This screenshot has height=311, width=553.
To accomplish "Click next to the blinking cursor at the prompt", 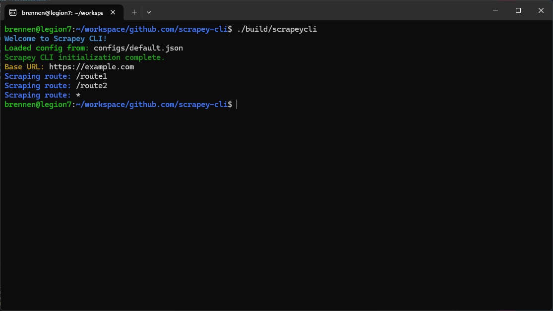I will tap(237, 104).
